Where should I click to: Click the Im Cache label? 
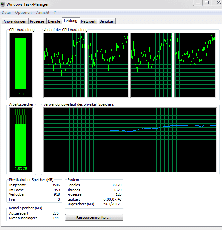coord(16,190)
